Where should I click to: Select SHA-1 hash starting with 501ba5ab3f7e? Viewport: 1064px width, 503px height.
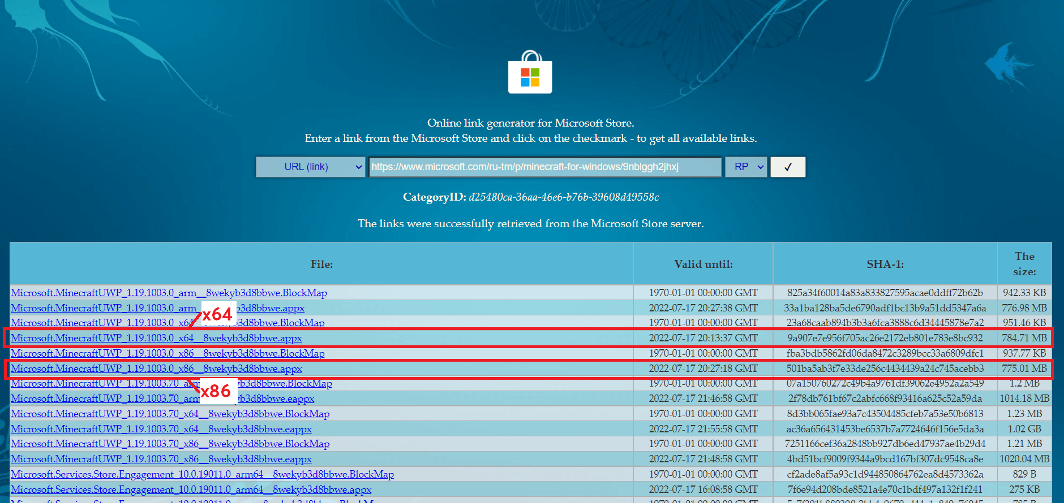pos(885,368)
